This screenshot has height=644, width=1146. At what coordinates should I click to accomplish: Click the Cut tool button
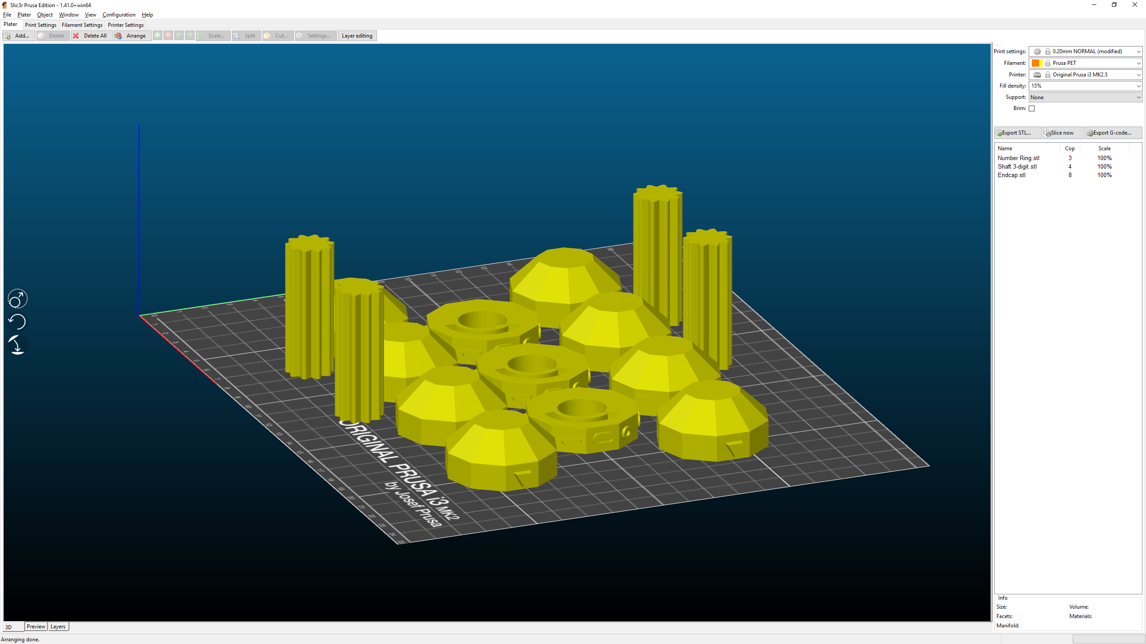(x=278, y=36)
